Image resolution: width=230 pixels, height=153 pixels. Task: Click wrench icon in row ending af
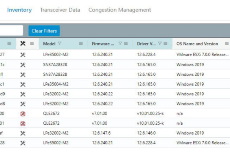(23, 133)
